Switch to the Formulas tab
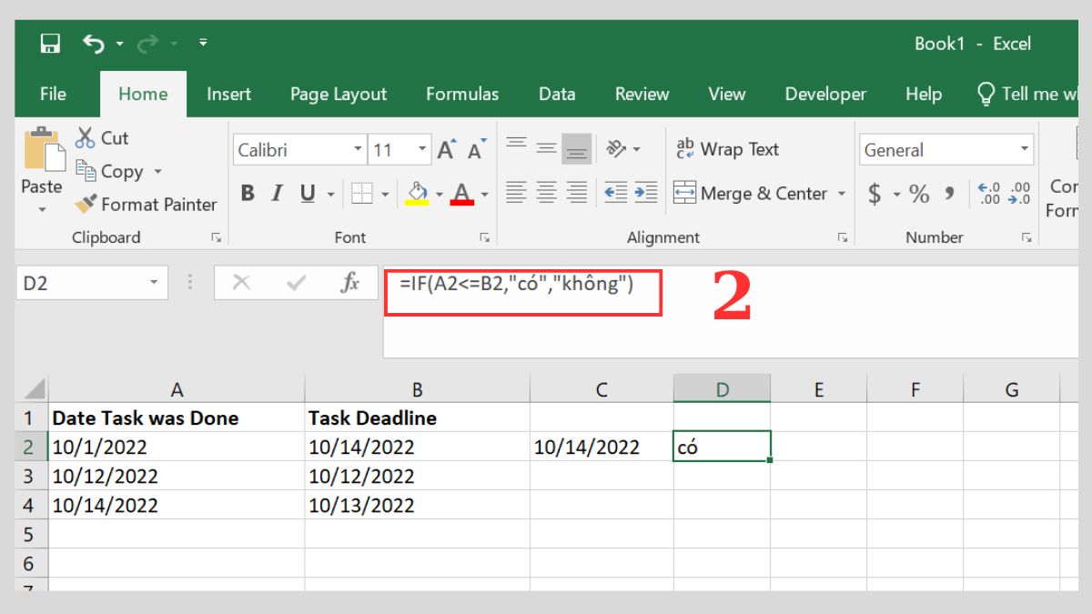Screen dimensions: 1092x614 pos(462,93)
